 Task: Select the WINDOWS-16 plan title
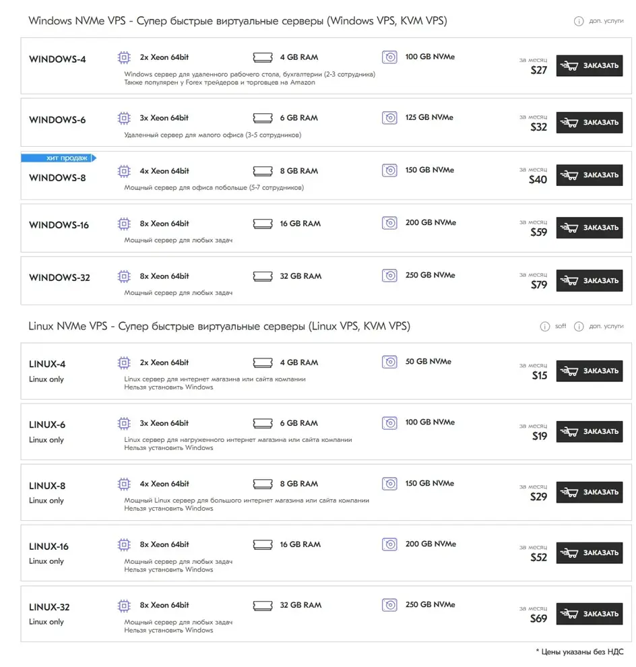click(x=59, y=225)
